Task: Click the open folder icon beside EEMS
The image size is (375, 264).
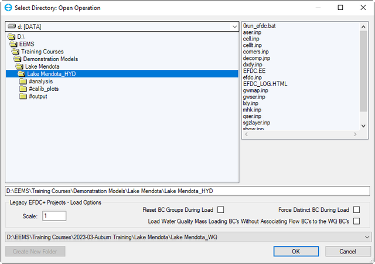Action: [x=13, y=44]
